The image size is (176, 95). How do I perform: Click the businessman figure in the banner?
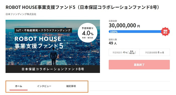[x=54, y=56]
